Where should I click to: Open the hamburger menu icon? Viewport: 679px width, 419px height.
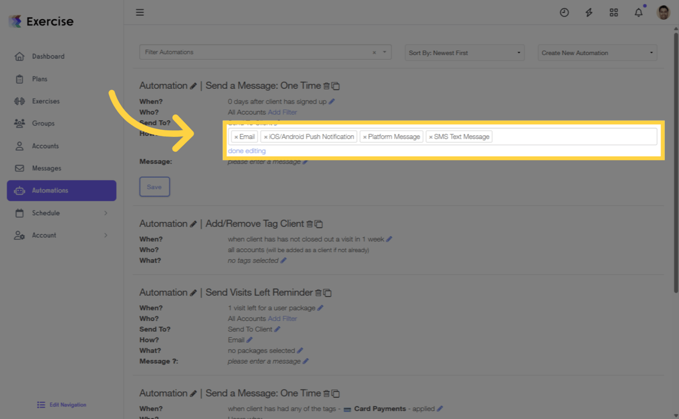click(140, 12)
